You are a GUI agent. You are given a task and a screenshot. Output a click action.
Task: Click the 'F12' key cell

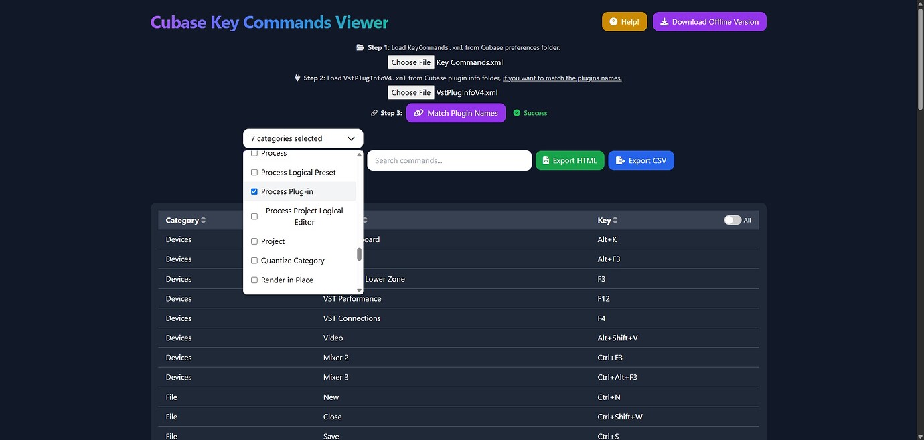tap(603, 298)
